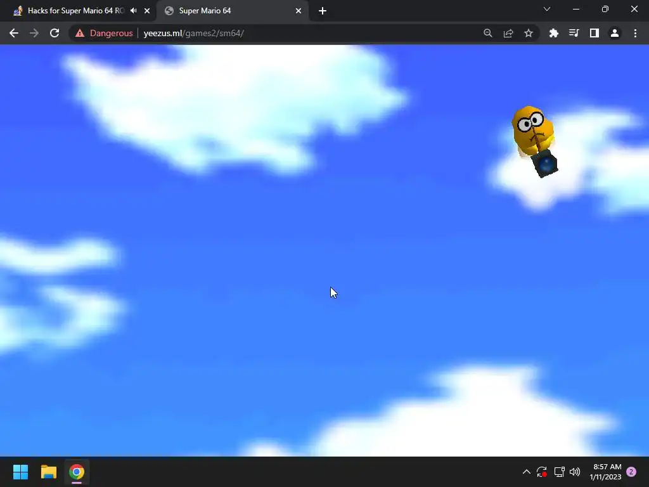Close the Hacks for Super Mario 64 tab
Image resolution: width=649 pixels, height=487 pixels.
point(147,11)
